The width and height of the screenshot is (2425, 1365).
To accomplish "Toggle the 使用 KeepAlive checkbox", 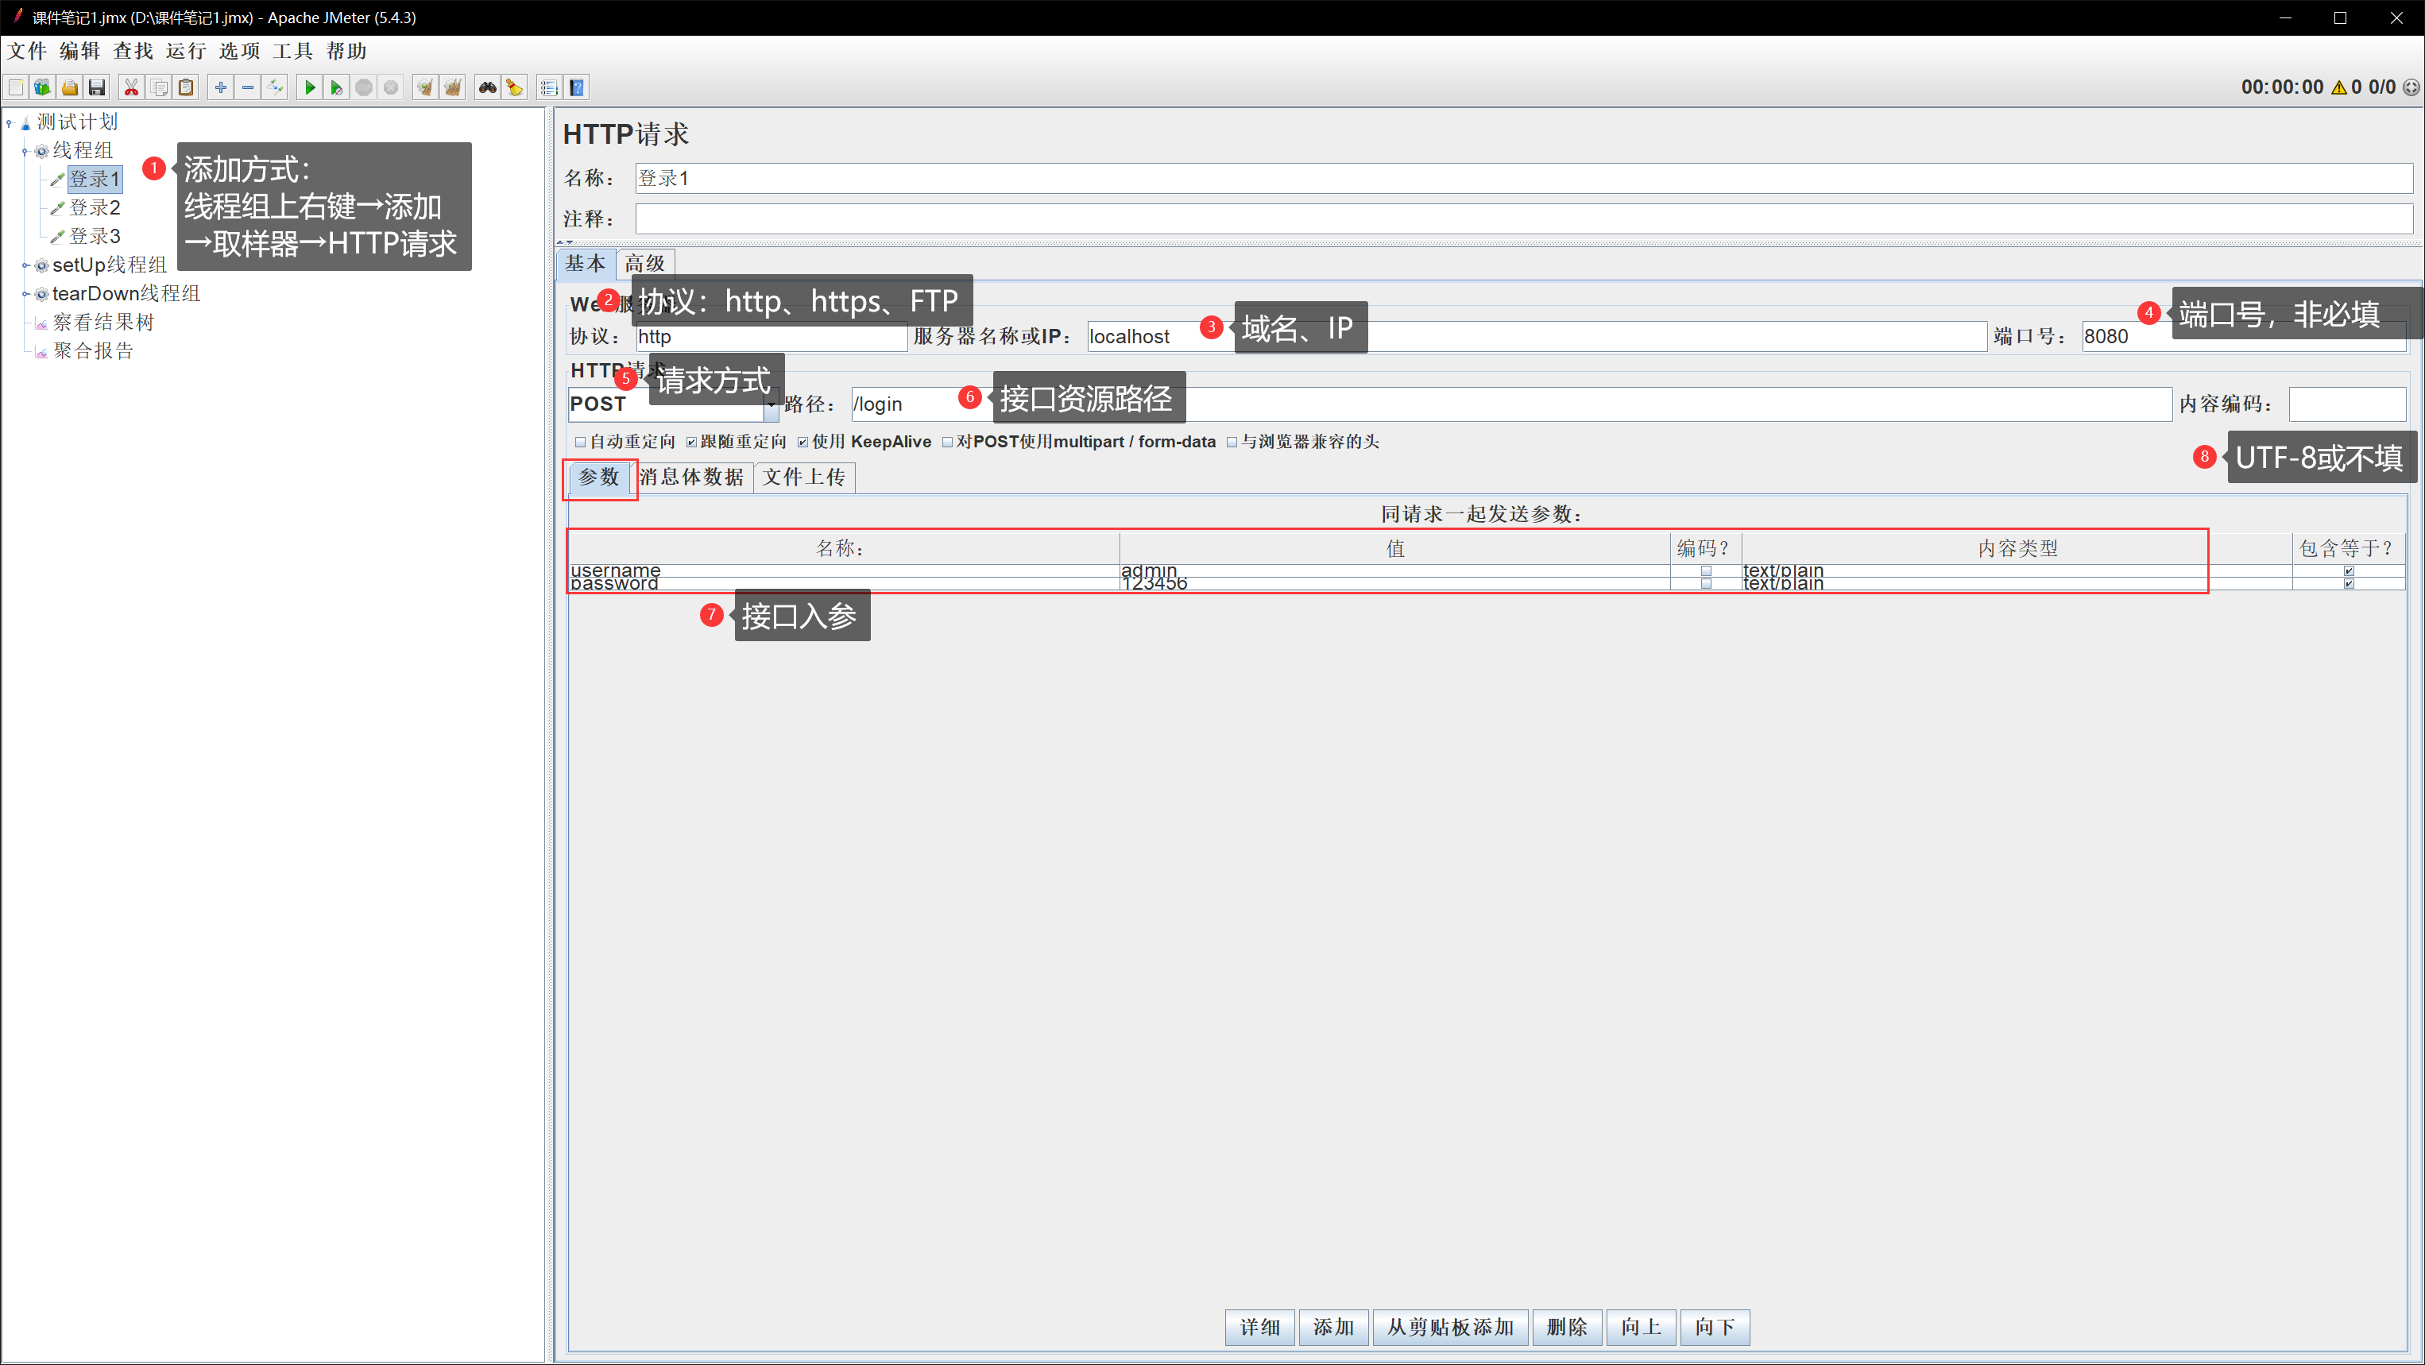I will (x=803, y=443).
